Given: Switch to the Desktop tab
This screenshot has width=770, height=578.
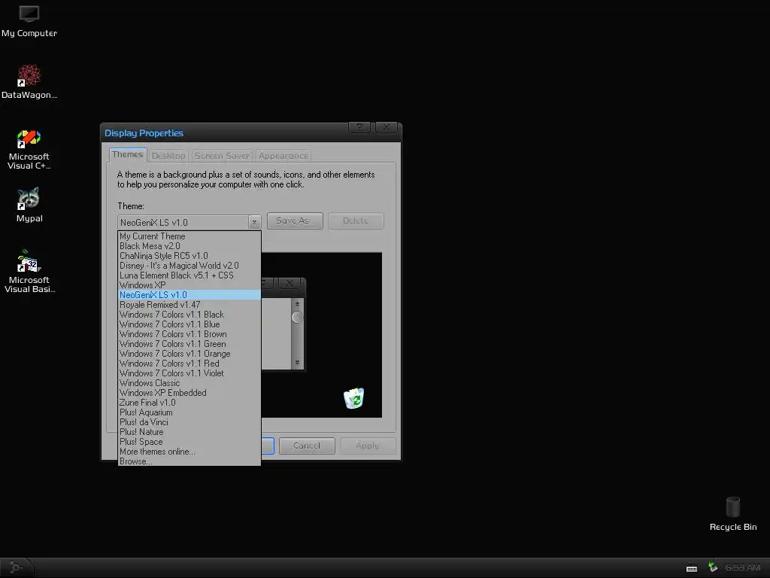Looking at the screenshot, I should pos(168,156).
